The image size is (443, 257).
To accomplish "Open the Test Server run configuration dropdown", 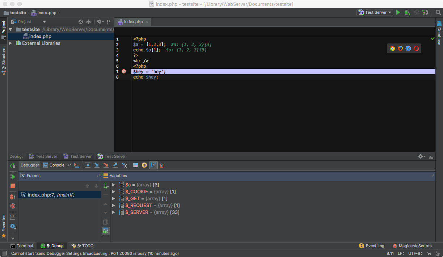I will [x=375, y=12].
